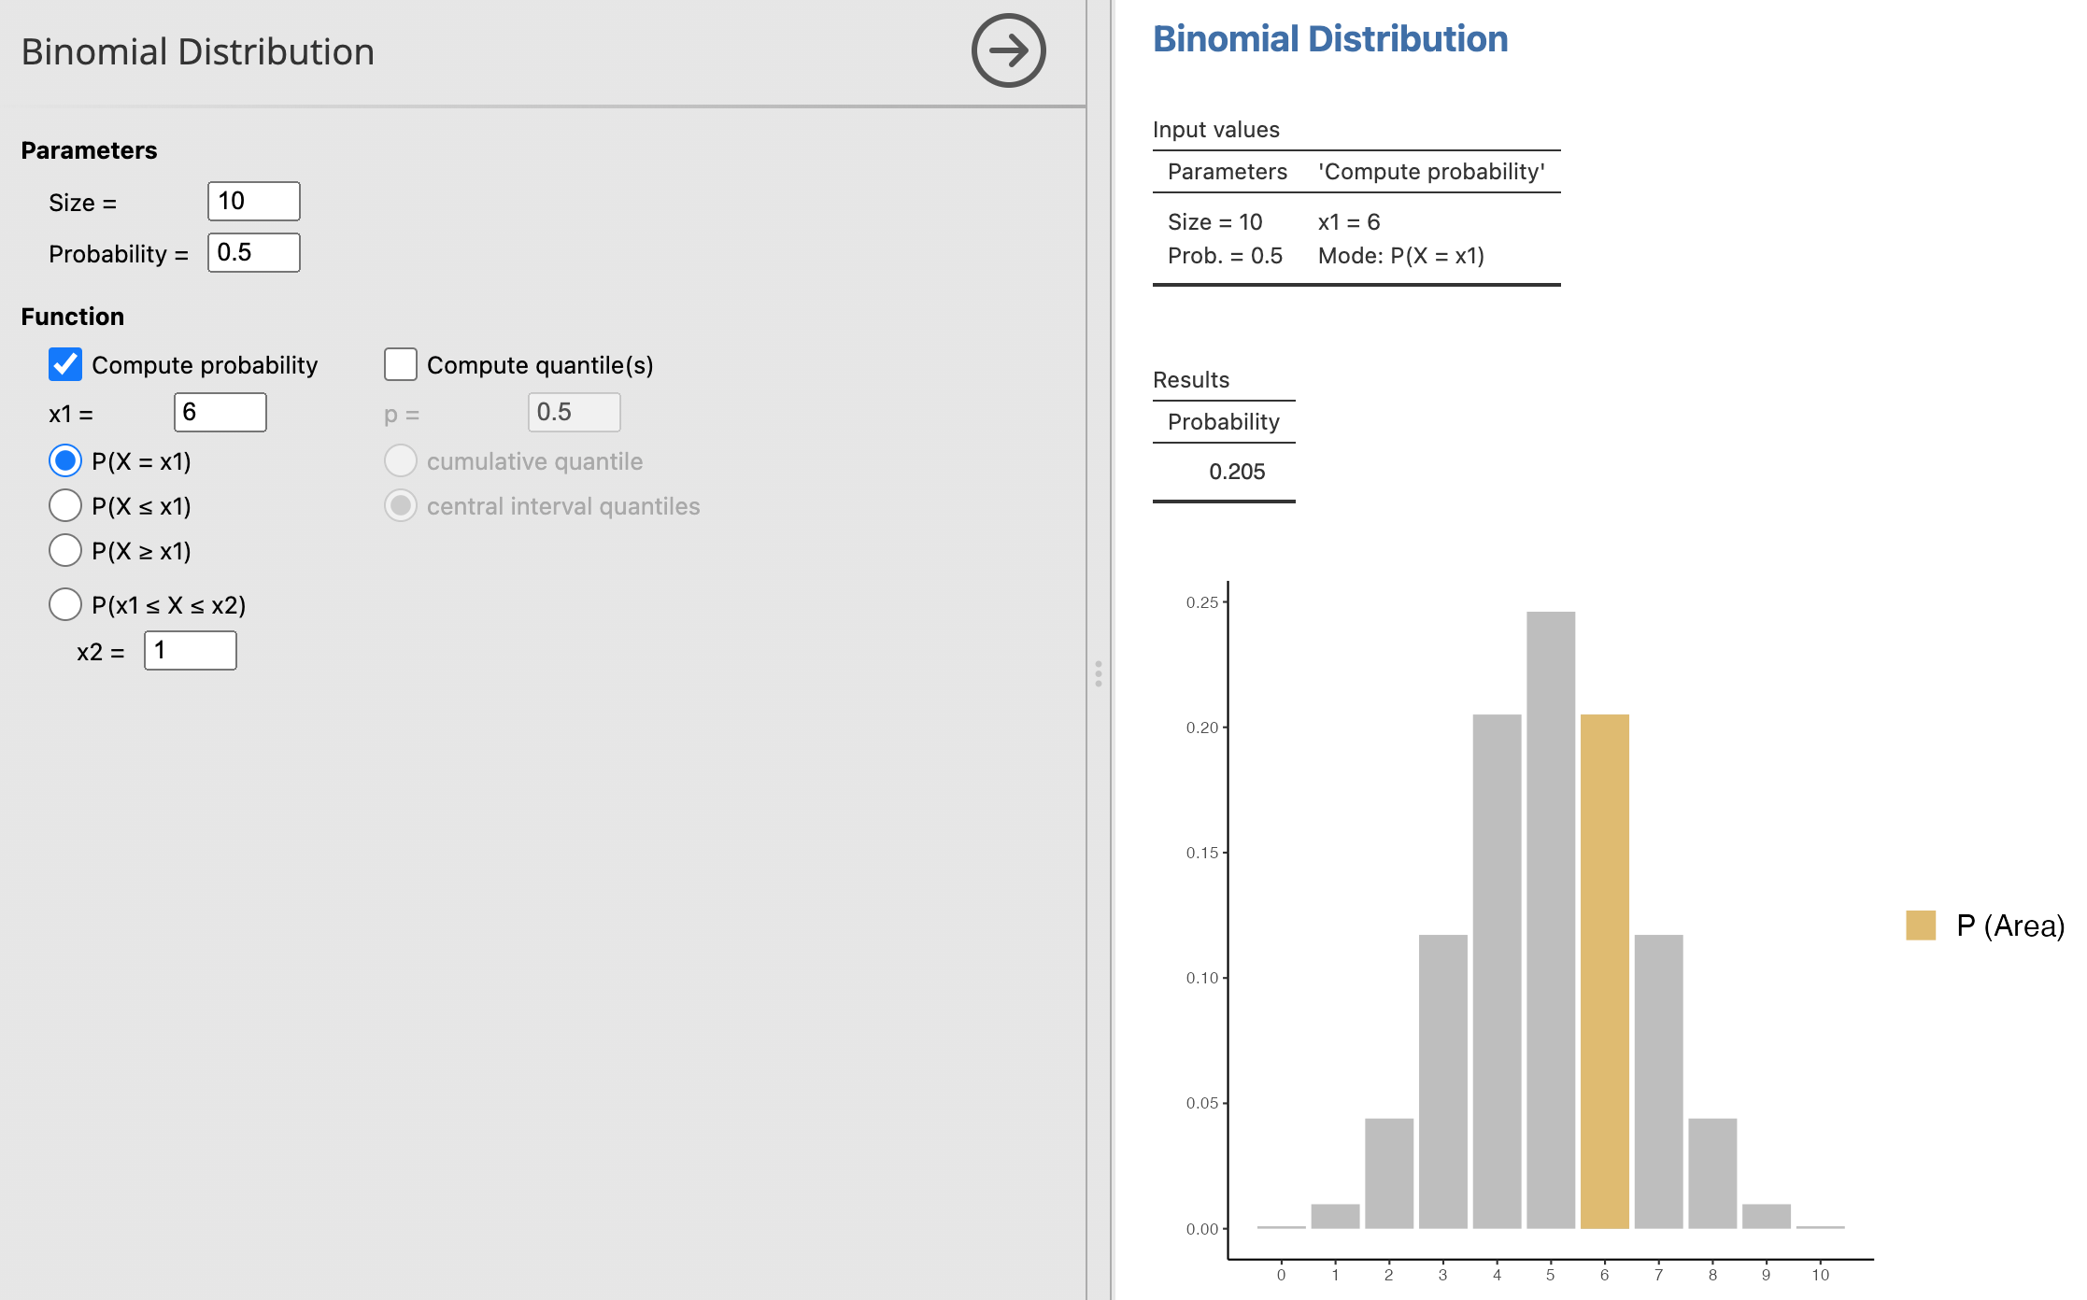Click the highlighted gold bar at 6
The image size is (2087, 1300).
[x=1604, y=971]
